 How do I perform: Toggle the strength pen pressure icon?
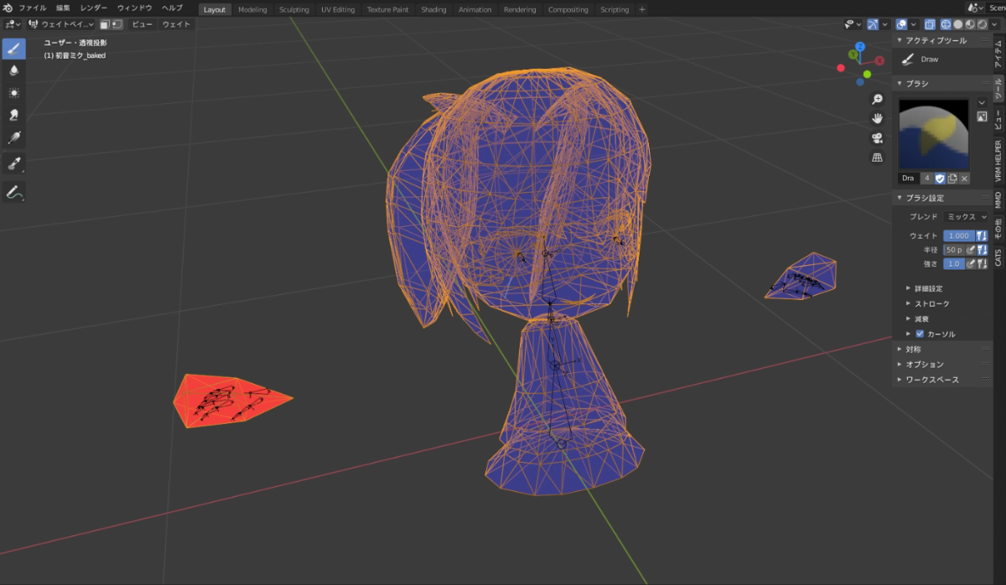[971, 263]
